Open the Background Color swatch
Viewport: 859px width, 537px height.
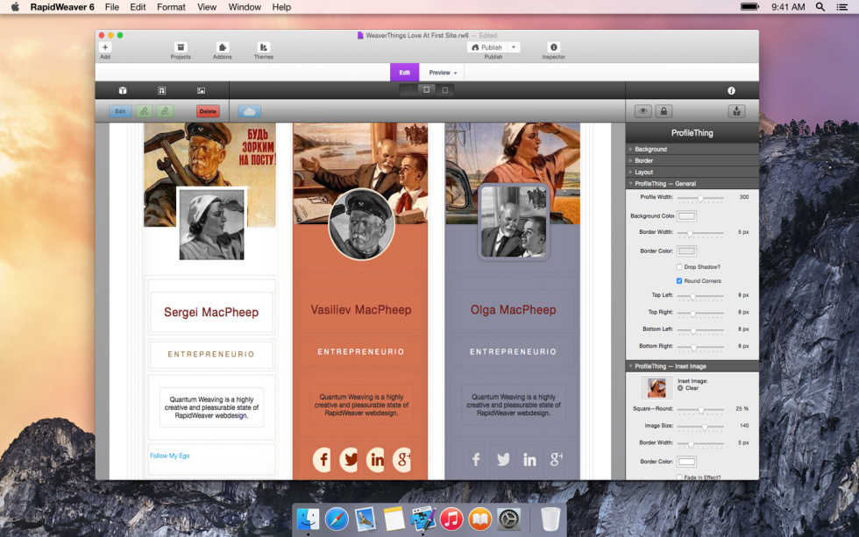click(686, 216)
